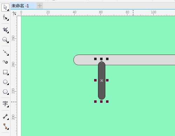Screen dimensions: 175x136
Task: Select the Freehand line tool
Action: point(5,52)
